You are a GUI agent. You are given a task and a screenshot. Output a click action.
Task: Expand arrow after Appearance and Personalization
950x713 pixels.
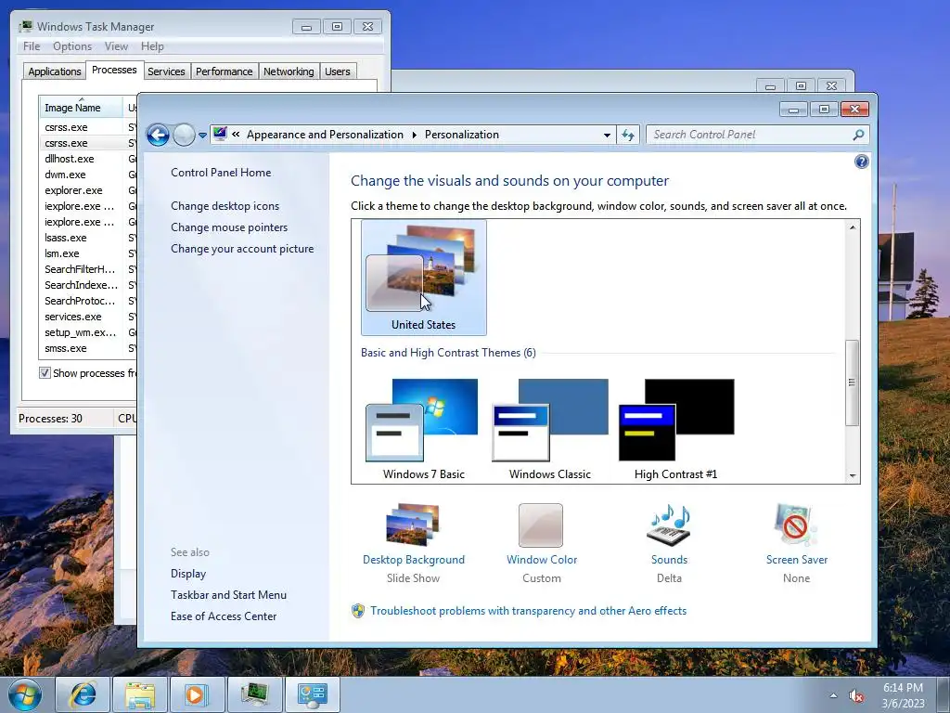[x=415, y=135]
